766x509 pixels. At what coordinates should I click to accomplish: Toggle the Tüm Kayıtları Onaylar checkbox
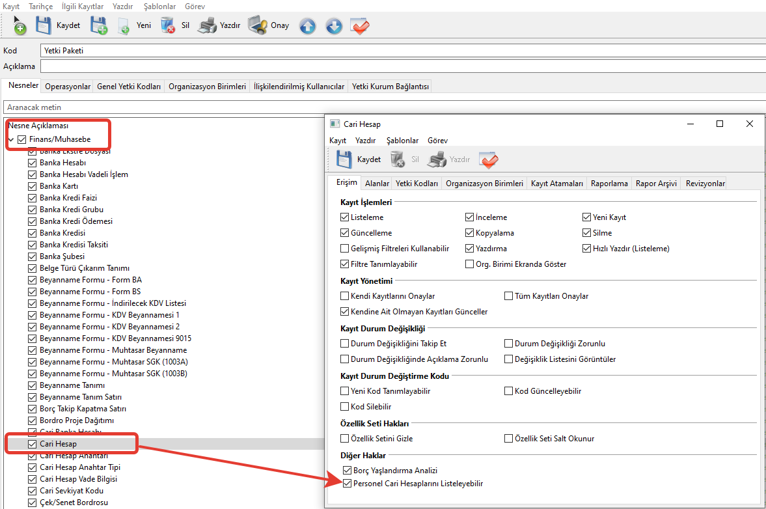(x=509, y=296)
